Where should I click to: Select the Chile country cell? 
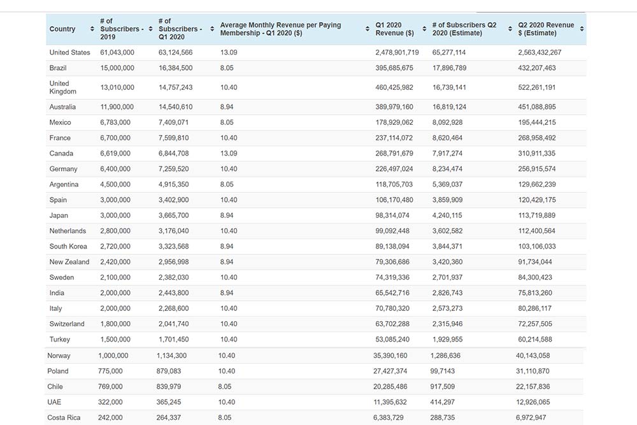pos(55,386)
